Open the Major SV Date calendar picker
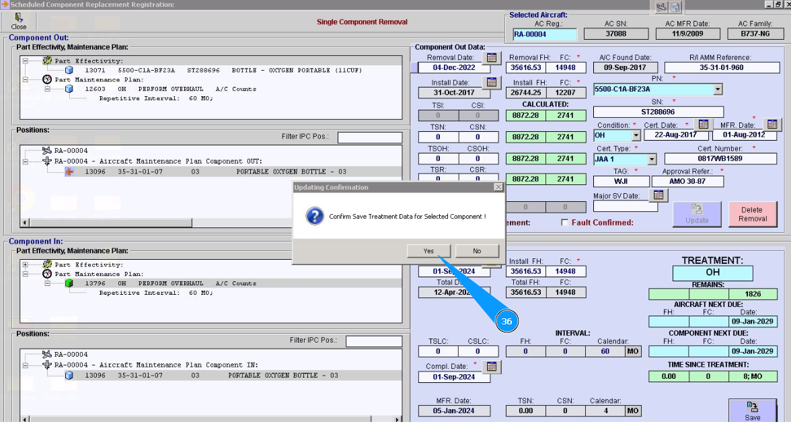This screenshot has width=791, height=426. (x=658, y=195)
